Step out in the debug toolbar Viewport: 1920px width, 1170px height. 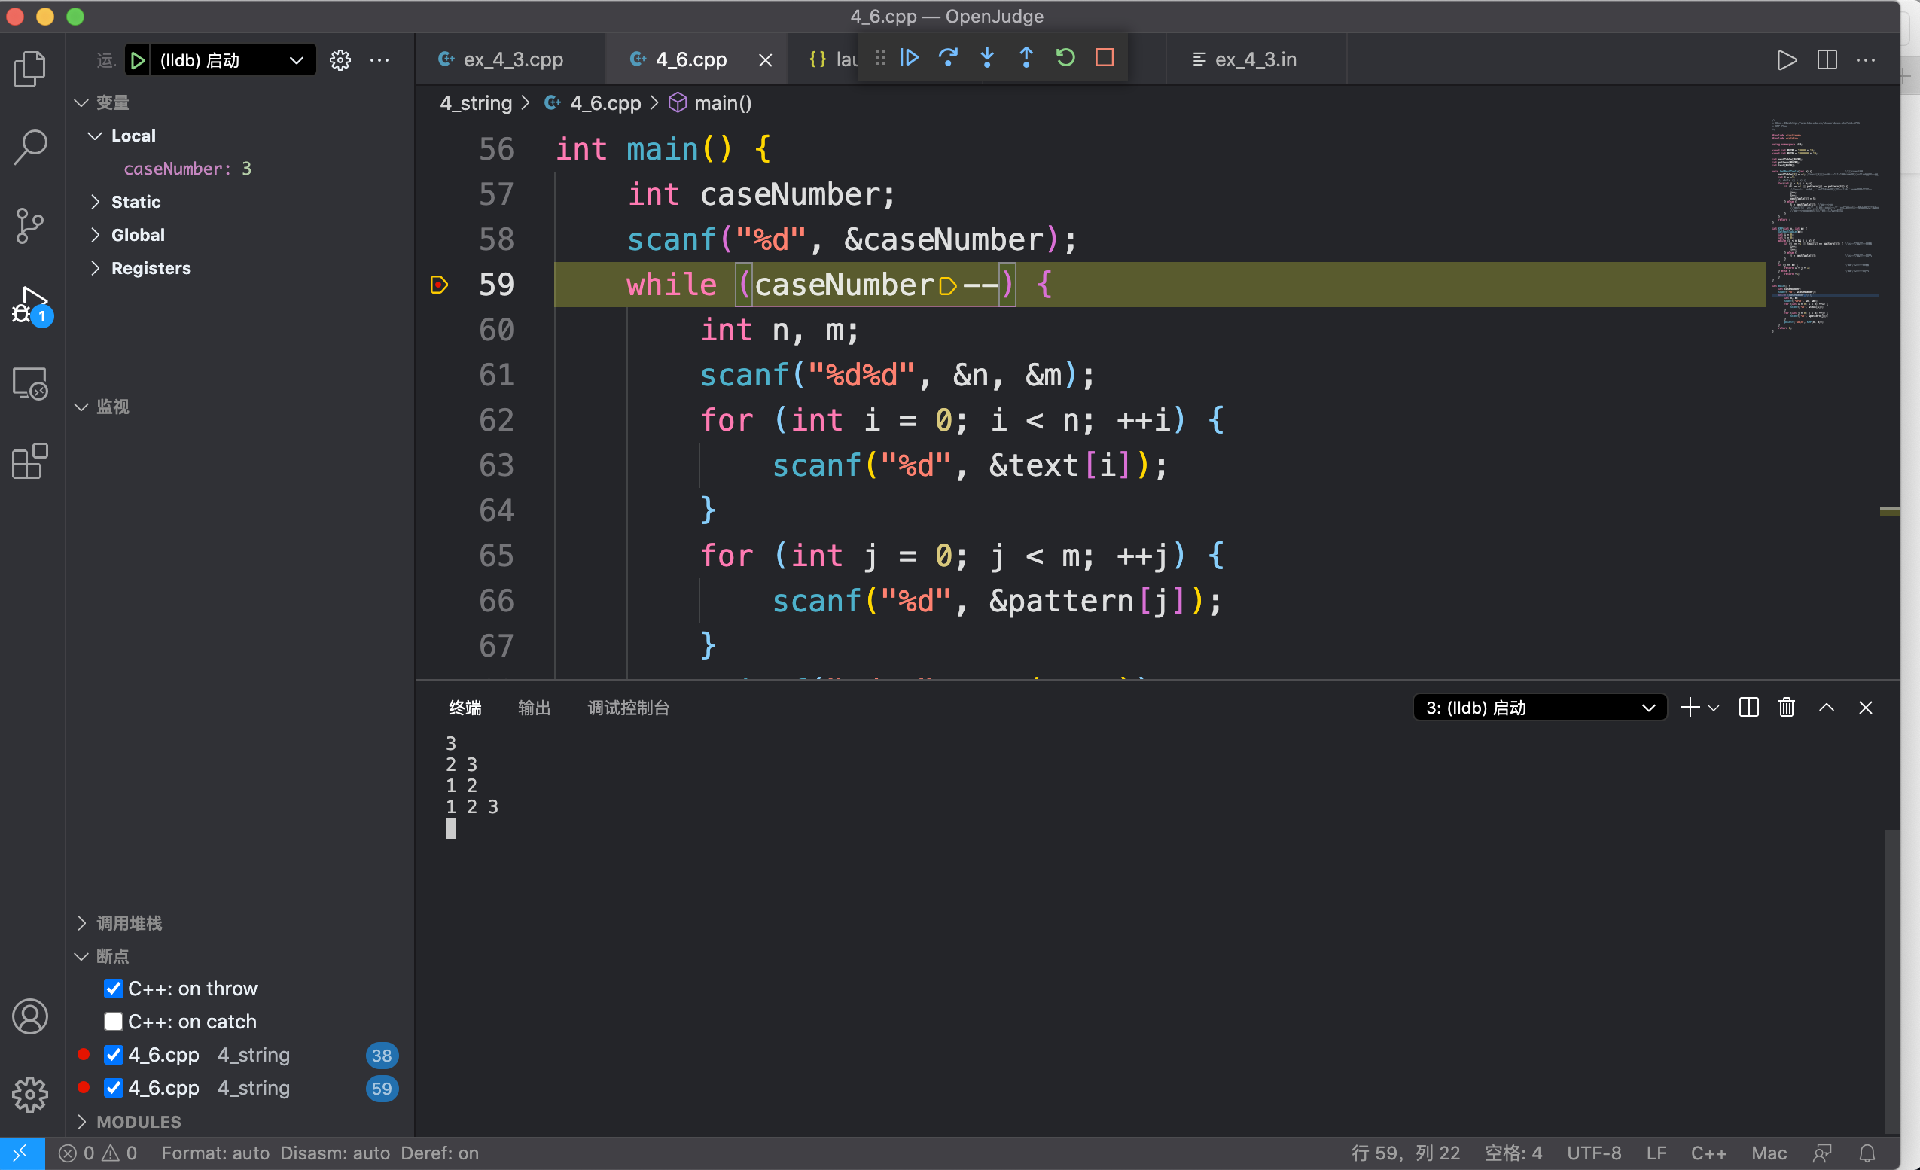(x=1026, y=58)
